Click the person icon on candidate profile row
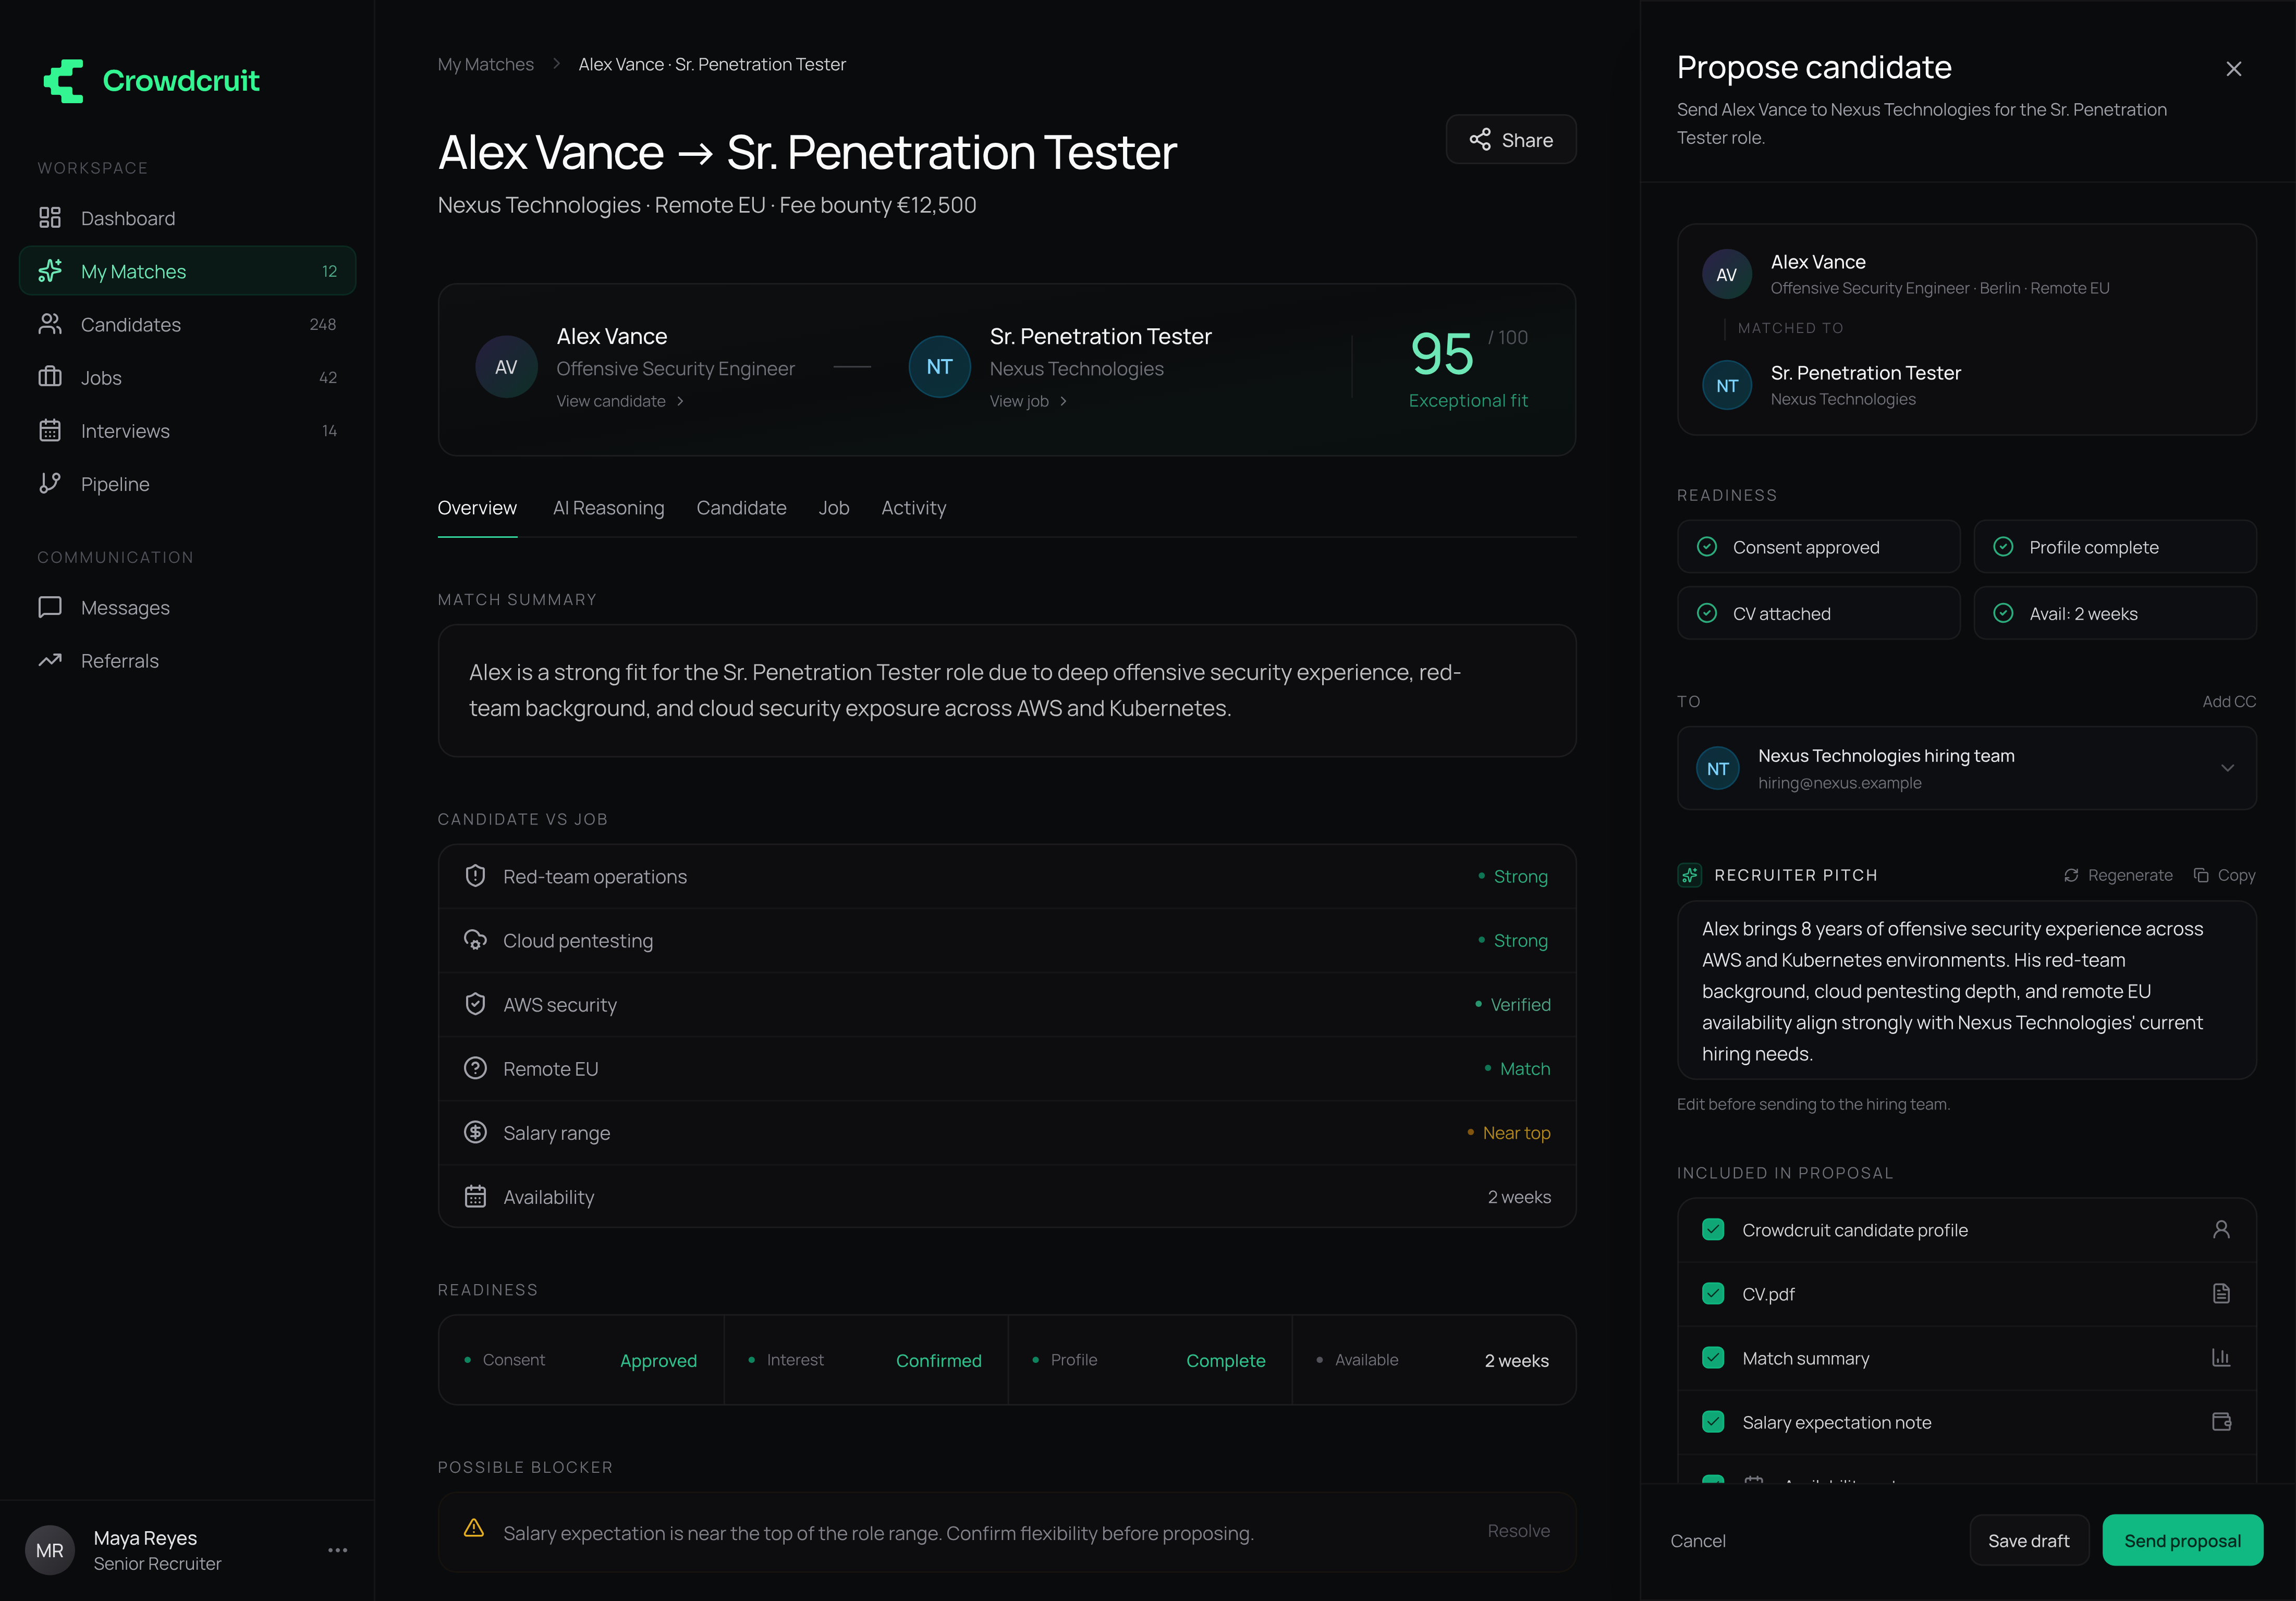2296x1601 pixels. click(2221, 1229)
